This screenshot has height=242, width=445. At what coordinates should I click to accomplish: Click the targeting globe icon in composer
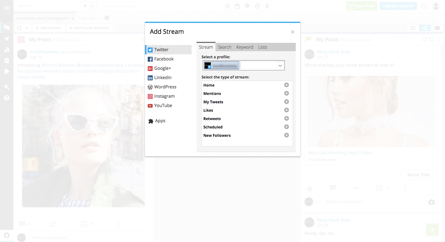tap(257, 6)
